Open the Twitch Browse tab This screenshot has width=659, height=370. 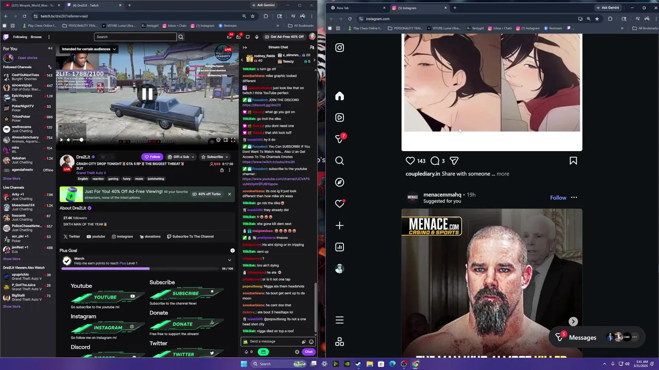(36, 37)
